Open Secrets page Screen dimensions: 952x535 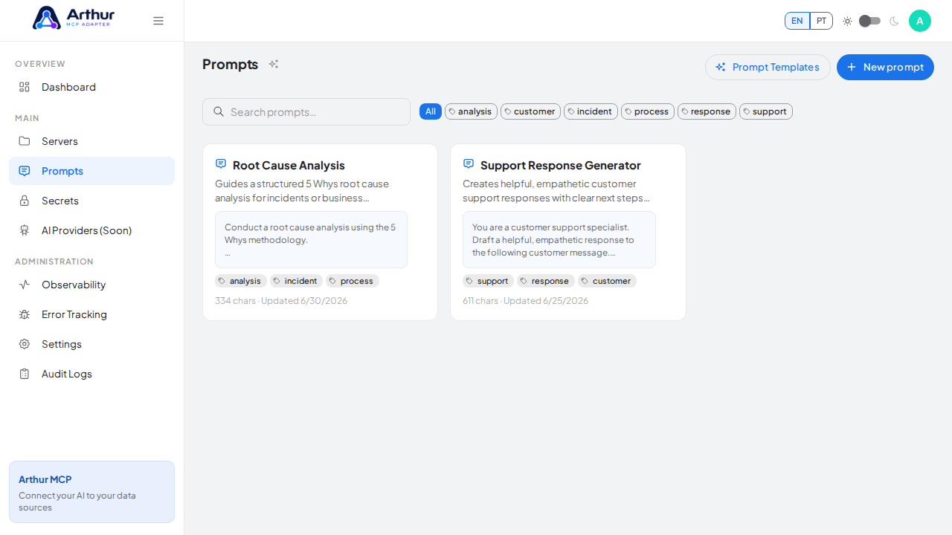coord(91,201)
